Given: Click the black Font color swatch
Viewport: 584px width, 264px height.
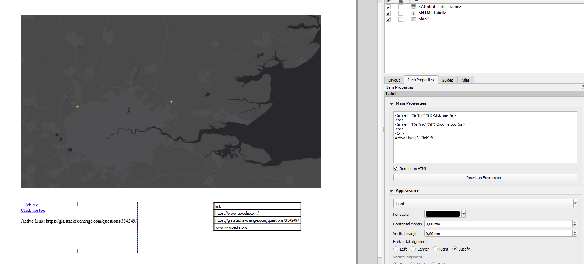Looking at the screenshot, I should 443,214.
